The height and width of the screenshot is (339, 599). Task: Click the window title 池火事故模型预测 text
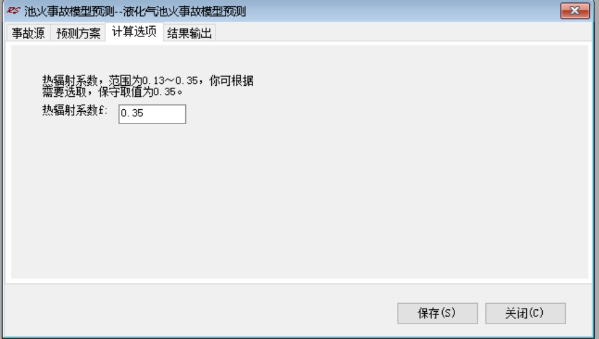click(x=69, y=12)
